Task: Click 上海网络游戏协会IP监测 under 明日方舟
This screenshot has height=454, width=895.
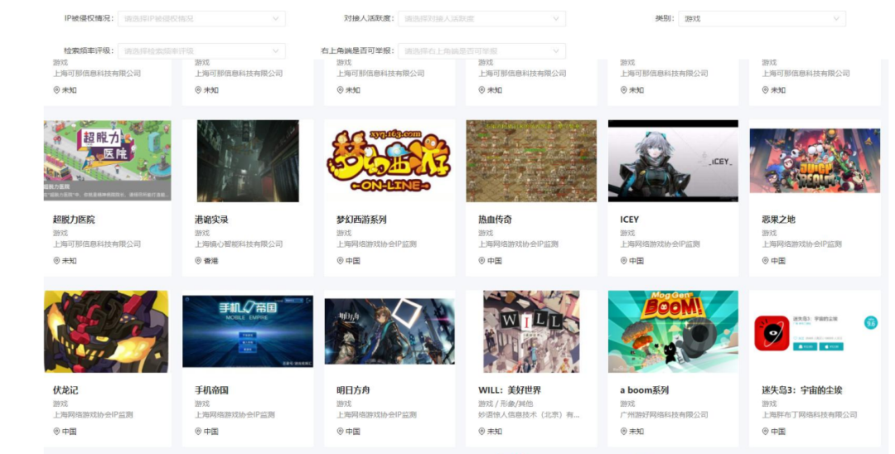Action: (x=377, y=414)
